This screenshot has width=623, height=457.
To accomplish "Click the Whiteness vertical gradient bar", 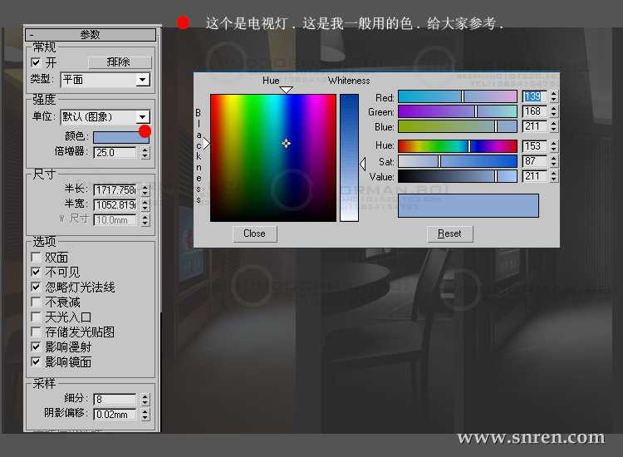I will [349, 158].
